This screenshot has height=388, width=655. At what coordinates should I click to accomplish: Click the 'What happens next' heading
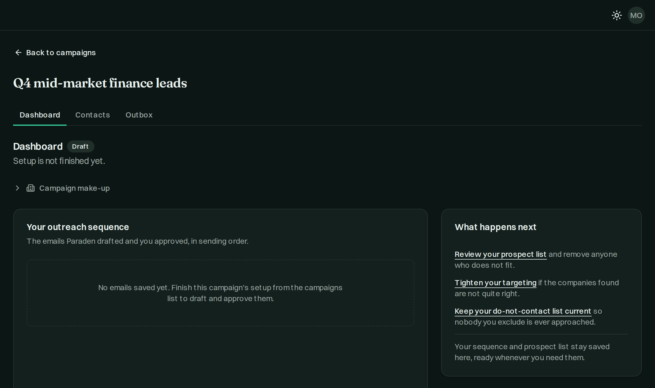point(495,227)
